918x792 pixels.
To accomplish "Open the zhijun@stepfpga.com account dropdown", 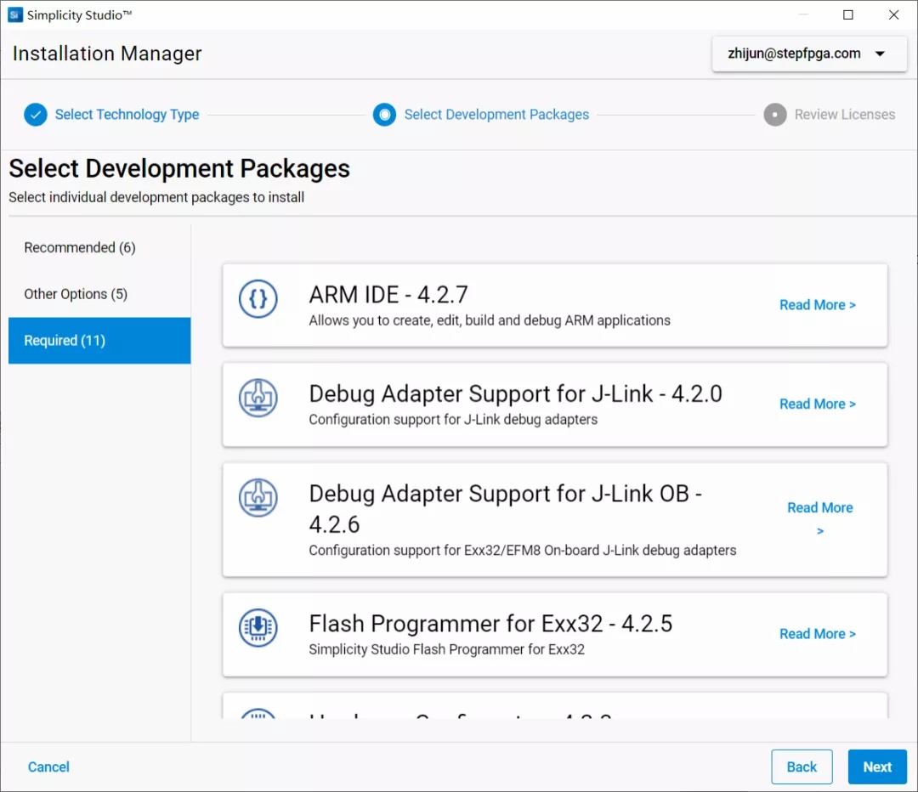I will point(809,54).
